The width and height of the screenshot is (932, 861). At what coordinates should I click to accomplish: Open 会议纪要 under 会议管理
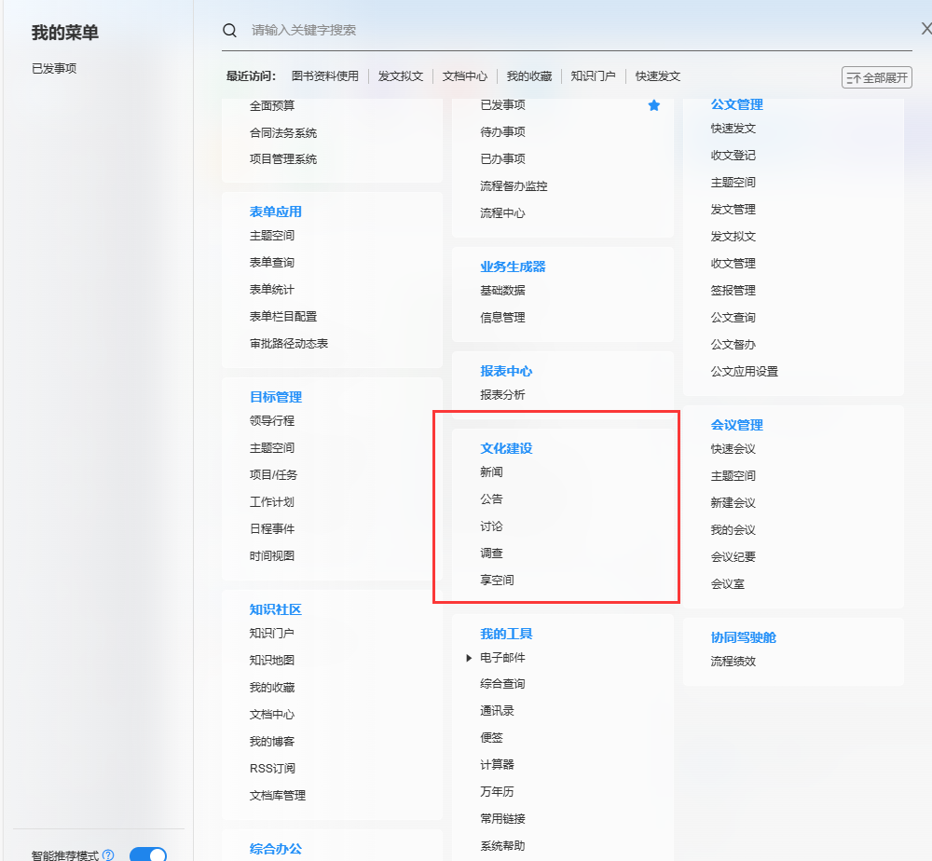pos(733,557)
